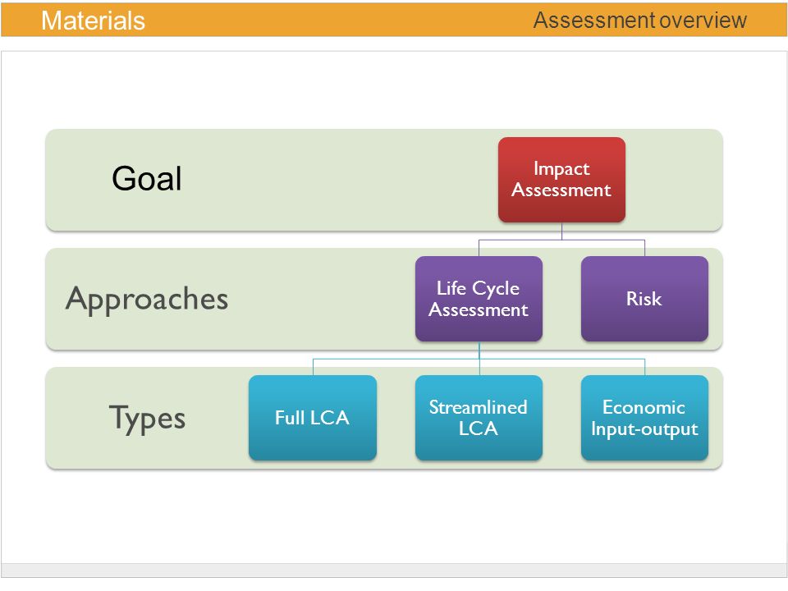Click the purple Risk box

point(644,299)
